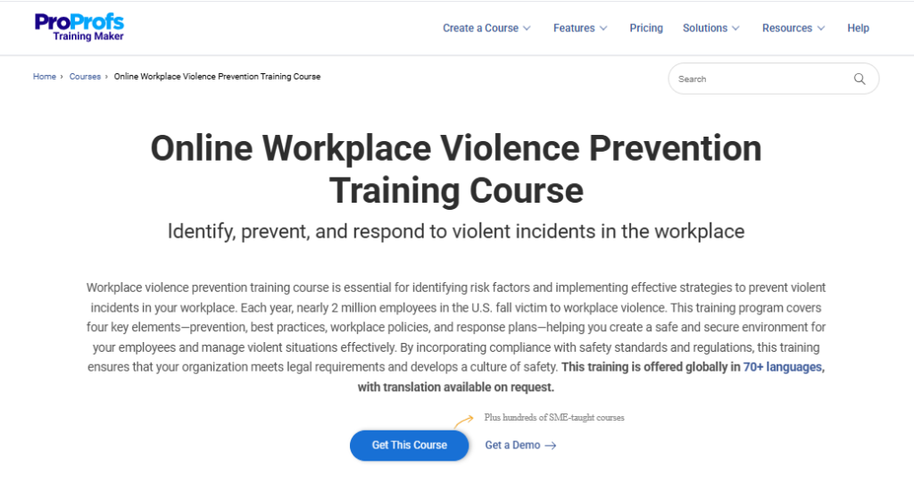Expand the Create a Course chevron
The image size is (914, 484).
pyautogui.click(x=527, y=28)
